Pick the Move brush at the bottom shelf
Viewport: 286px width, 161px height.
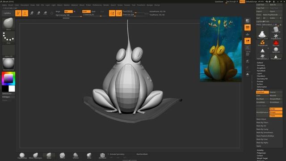49,156
